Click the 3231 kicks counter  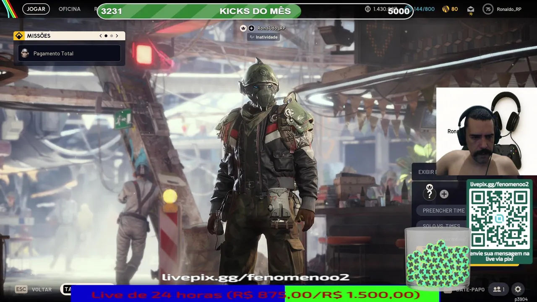112,11
